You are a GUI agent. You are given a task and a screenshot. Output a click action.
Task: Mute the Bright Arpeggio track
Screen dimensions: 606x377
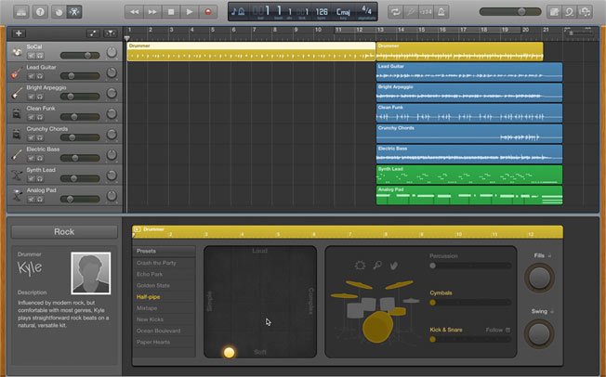click(x=32, y=97)
